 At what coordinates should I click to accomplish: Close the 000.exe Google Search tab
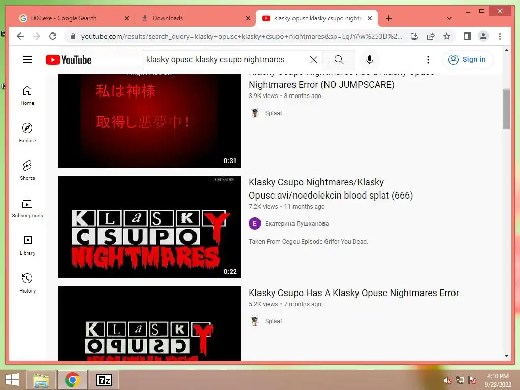[126, 19]
